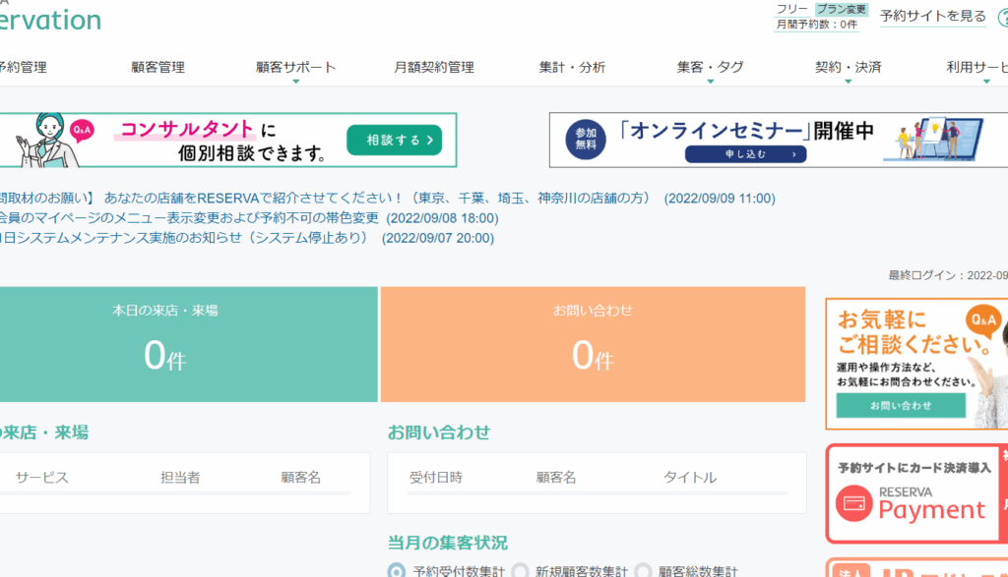Image resolution: width=1008 pixels, height=577 pixels.
Task: Click the orange Q&A bubble in お気軽に banner
Action: coord(984,320)
